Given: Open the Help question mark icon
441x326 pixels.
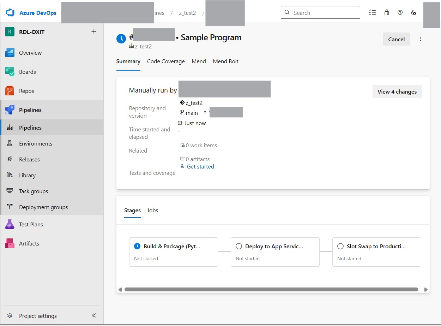Looking at the screenshot, I should coord(400,12).
